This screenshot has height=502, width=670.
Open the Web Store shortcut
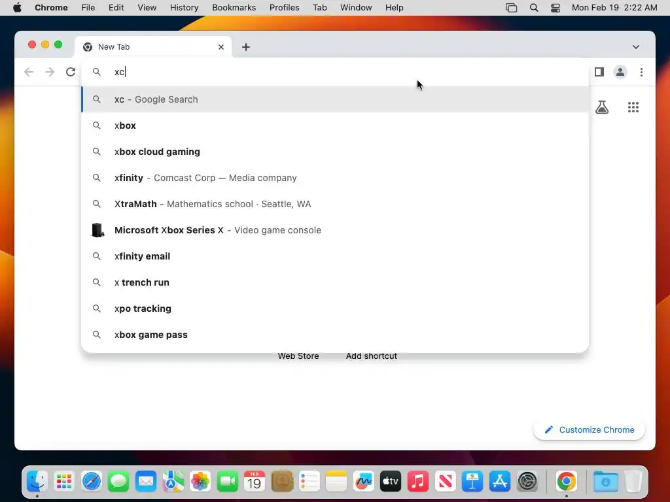(x=298, y=356)
